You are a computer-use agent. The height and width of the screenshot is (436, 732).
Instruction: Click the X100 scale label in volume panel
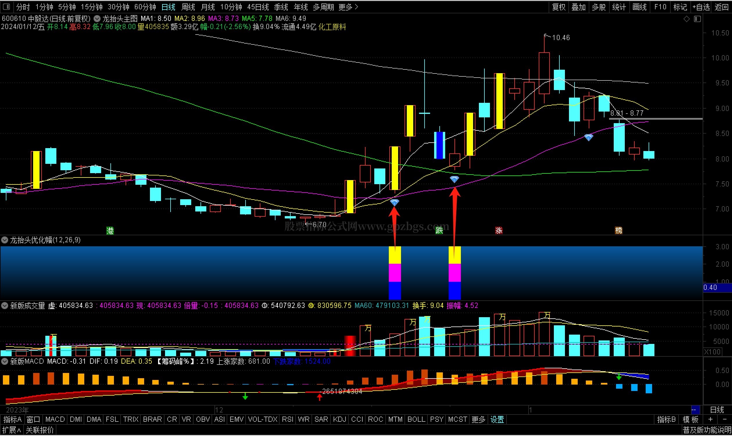coord(713,352)
